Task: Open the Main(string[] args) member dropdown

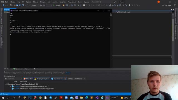Action: coord(144,12)
